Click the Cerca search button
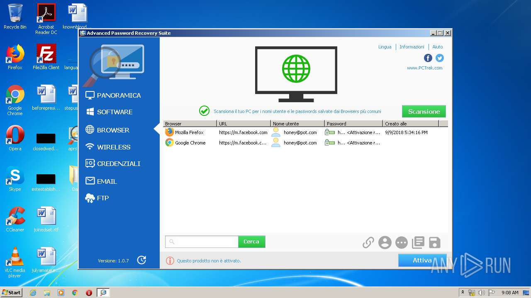This screenshot has height=298, width=531. click(x=251, y=242)
